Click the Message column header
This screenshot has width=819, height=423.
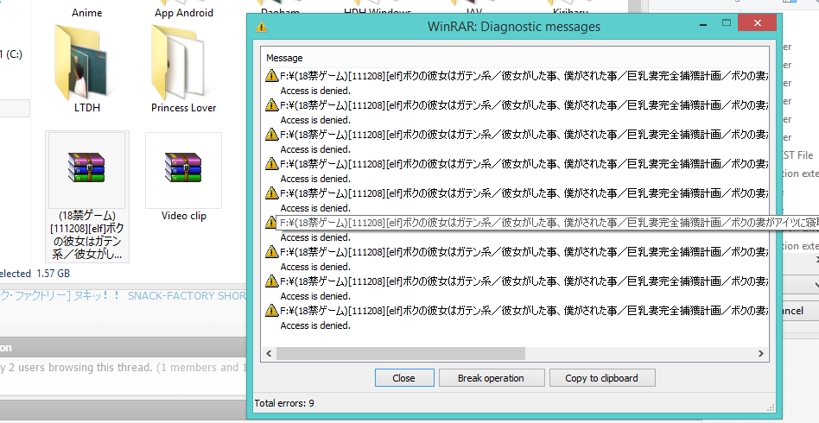point(284,58)
